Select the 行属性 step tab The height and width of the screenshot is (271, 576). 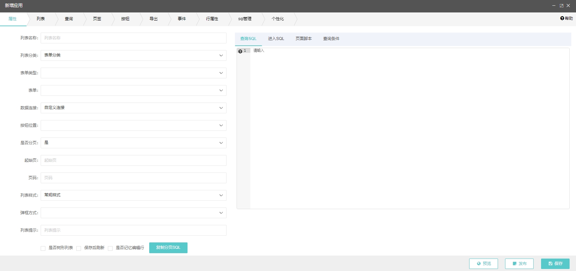tap(212, 19)
